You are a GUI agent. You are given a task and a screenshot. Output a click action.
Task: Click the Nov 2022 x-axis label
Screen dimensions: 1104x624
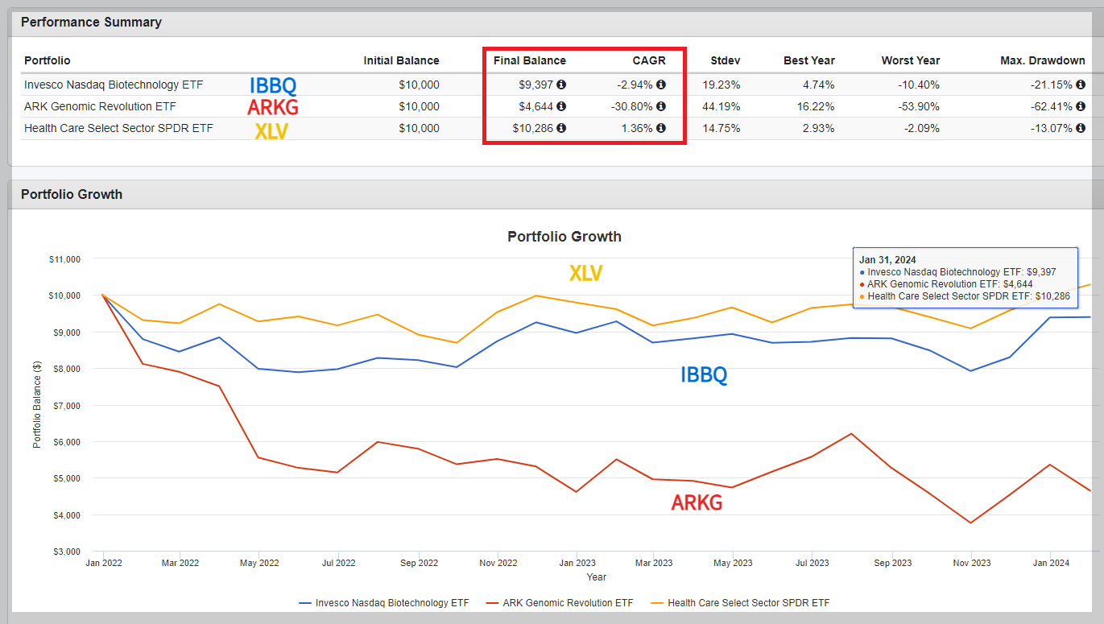coord(498,564)
